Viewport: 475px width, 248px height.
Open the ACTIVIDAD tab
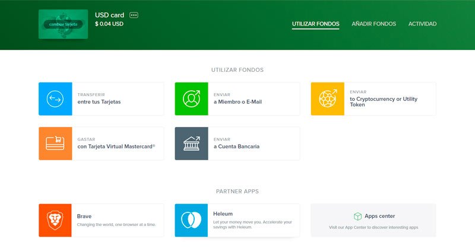pyautogui.click(x=422, y=24)
